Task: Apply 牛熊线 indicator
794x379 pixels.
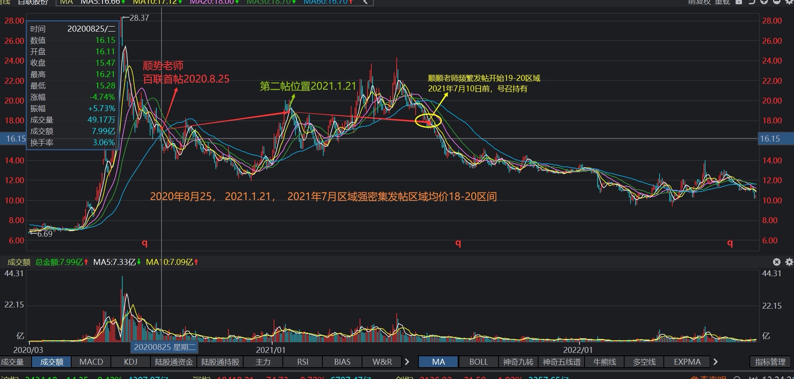Action: click(605, 362)
